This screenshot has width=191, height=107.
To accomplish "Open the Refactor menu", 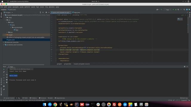I will coord(27,7).
